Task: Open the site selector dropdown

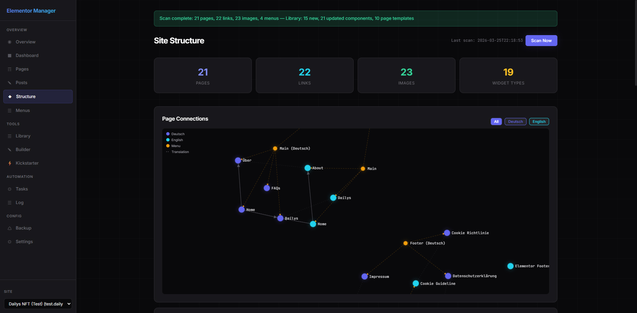Action: tap(38, 304)
